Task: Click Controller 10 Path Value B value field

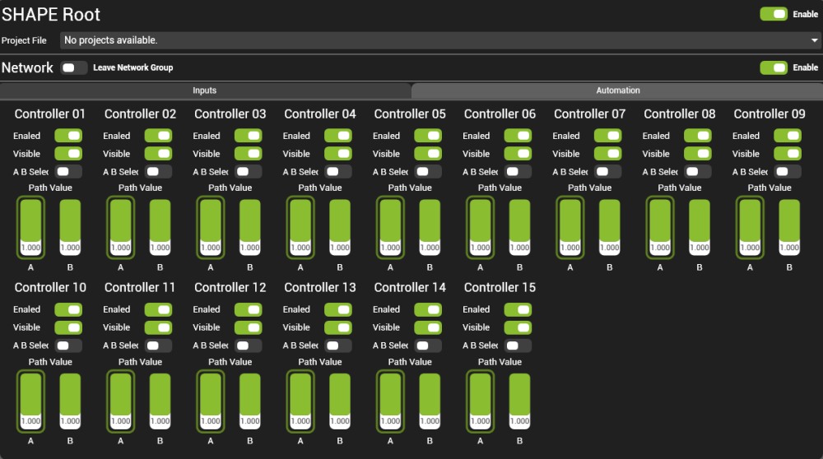Action: pos(71,421)
